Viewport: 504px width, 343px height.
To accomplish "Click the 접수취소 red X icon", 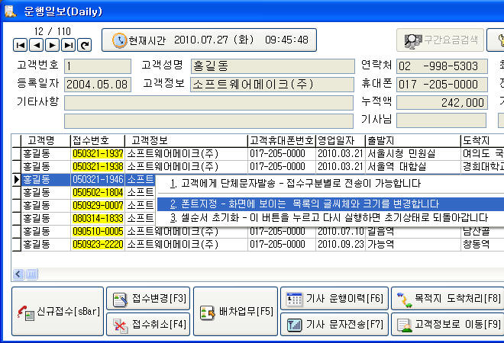I will point(121,326).
